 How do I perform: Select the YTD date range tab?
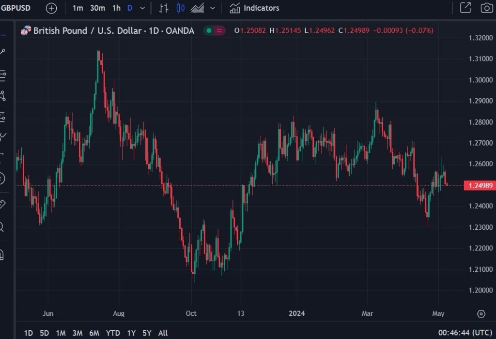tap(112, 333)
